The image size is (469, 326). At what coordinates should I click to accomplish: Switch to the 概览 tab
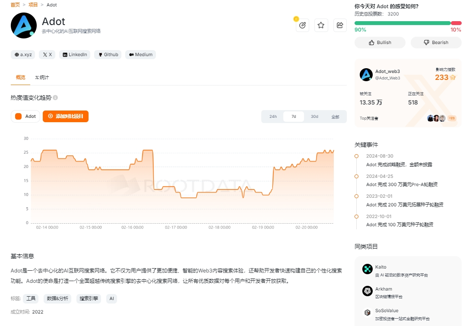[20, 77]
